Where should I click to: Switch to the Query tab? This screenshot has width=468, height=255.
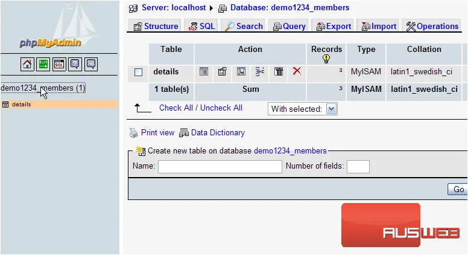[289, 27]
